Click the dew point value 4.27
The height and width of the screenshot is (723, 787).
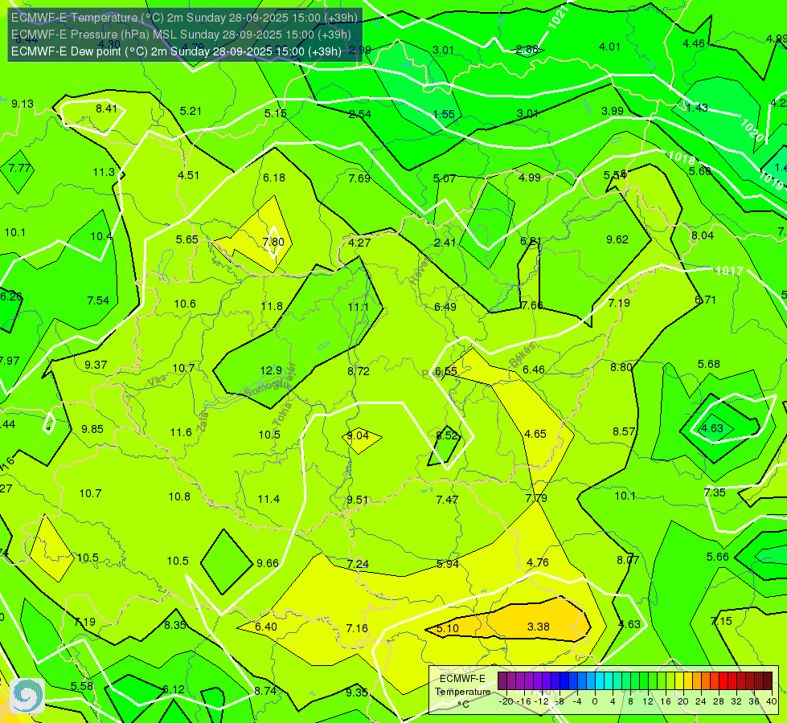pyautogui.click(x=359, y=243)
